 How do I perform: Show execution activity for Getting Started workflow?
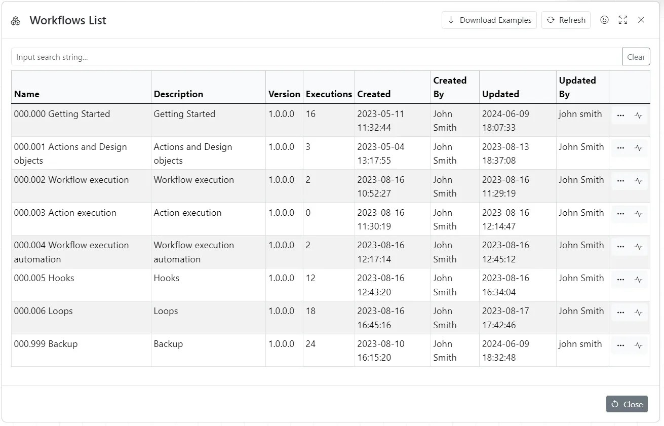(x=639, y=115)
